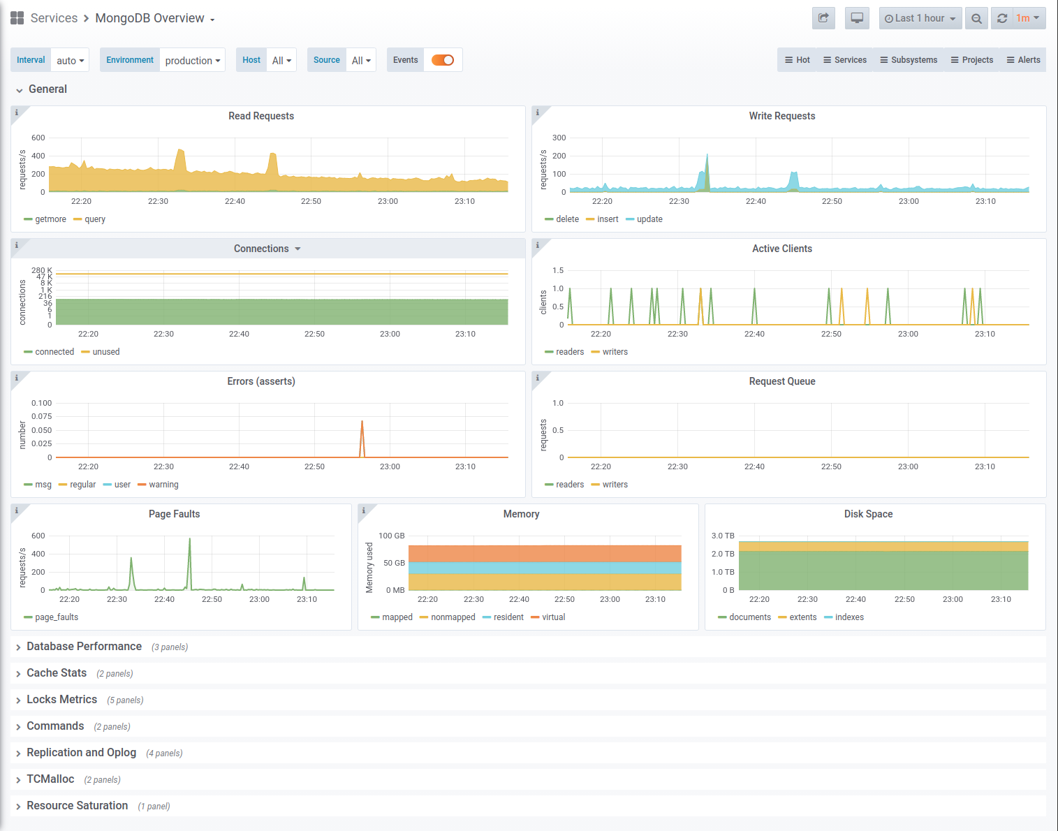Toggle getmore series in Read Requests legend
Screen dimensions: 1058x831
pos(45,219)
